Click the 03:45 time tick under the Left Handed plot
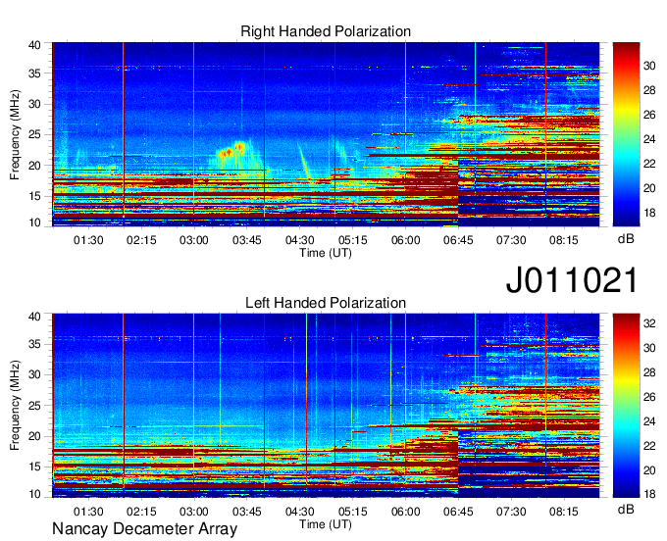This screenshot has height=541, width=667. [x=247, y=512]
